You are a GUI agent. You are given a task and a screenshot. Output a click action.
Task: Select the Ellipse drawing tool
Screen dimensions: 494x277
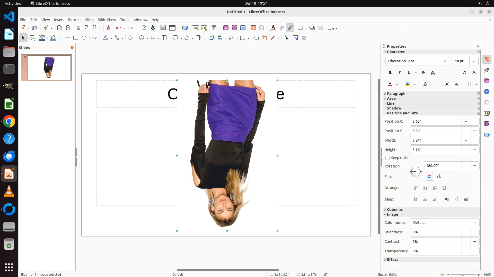[84, 38]
